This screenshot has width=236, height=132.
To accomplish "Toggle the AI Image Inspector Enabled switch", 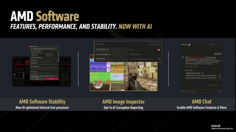I will [x=158, y=50].
